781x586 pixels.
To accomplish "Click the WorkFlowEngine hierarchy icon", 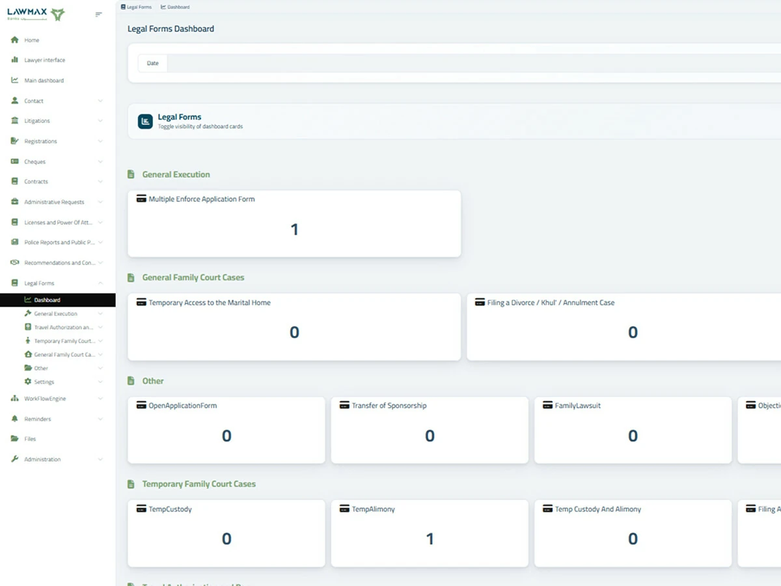I will pyautogui.click(x=14, y=398).
